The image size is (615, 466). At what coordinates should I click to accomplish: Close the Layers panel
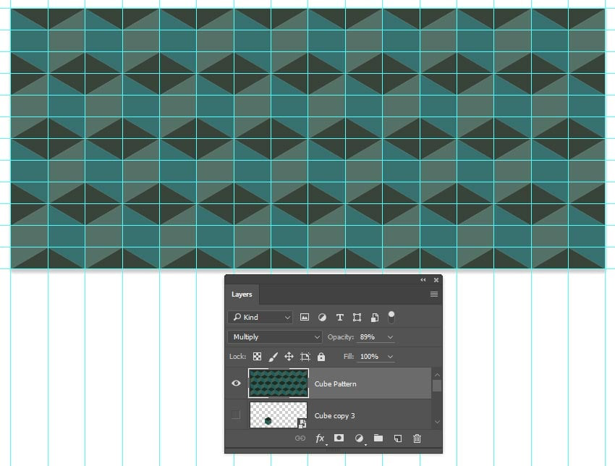tap(436, 280)
